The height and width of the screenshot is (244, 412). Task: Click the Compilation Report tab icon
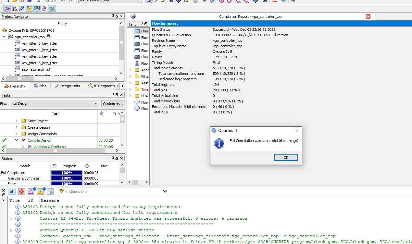(133, 16)
